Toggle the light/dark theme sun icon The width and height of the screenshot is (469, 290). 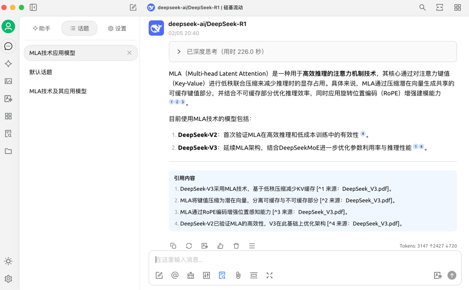click(x=8, y=261)
